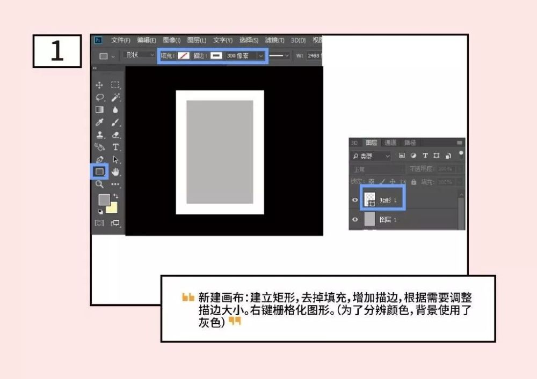Open the 选择(S) menu

(249, 40)
